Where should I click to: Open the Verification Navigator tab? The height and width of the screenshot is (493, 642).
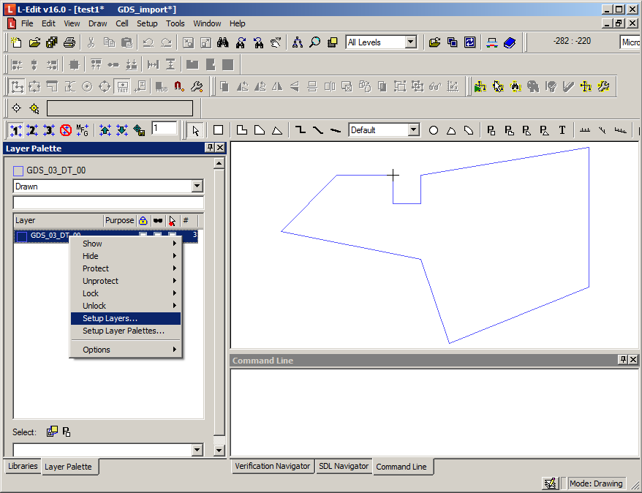tap(272, 466)
